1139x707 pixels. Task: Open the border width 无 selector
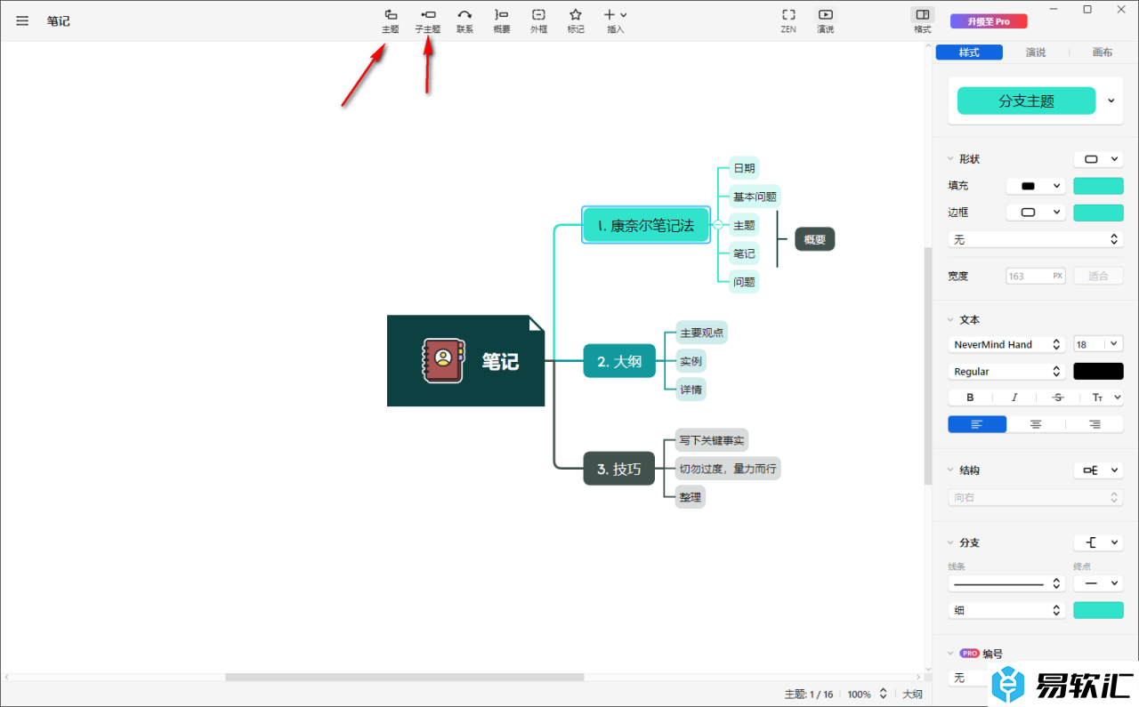(x=1036, y=239)
